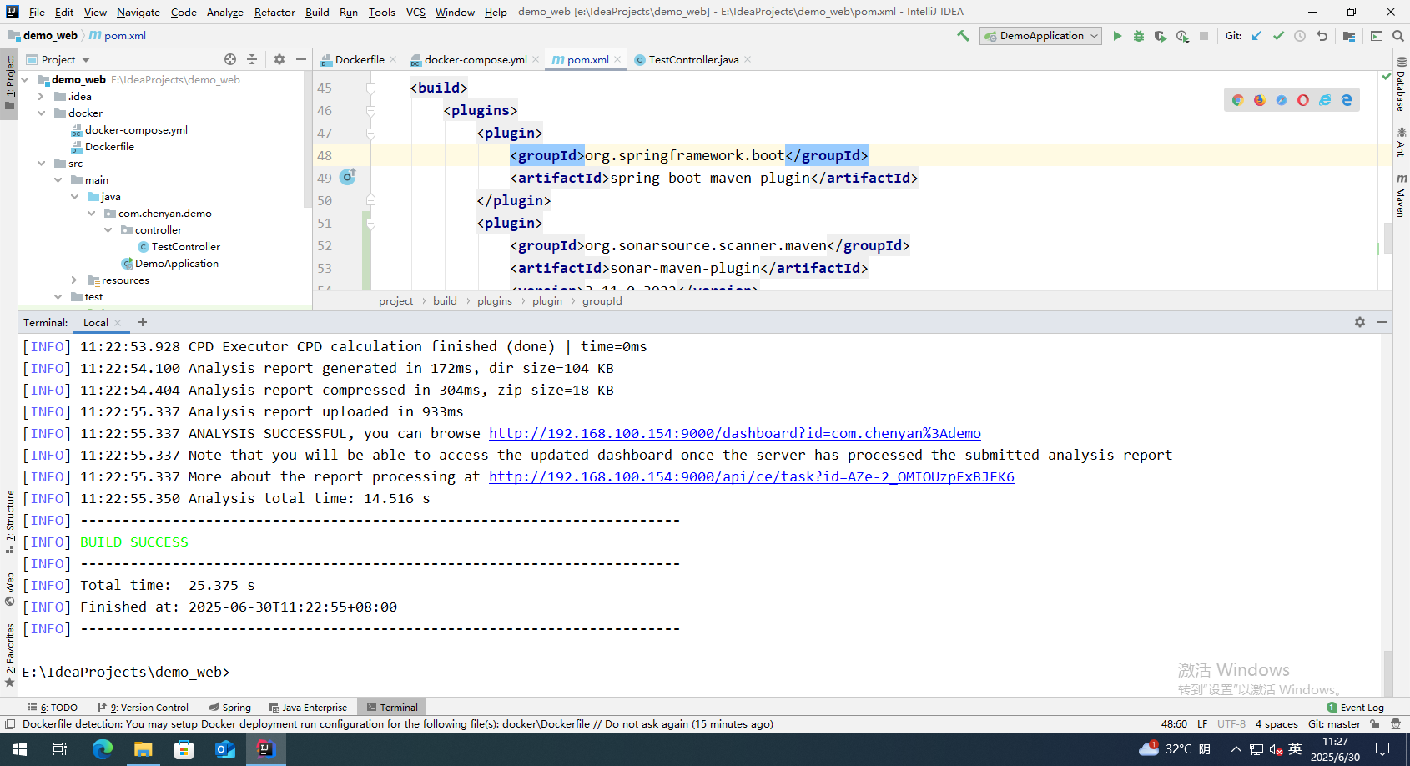Viewport: 1410px width, 766px height.
Task: Add a new terminal session tab
Action: tap(143, 322)
